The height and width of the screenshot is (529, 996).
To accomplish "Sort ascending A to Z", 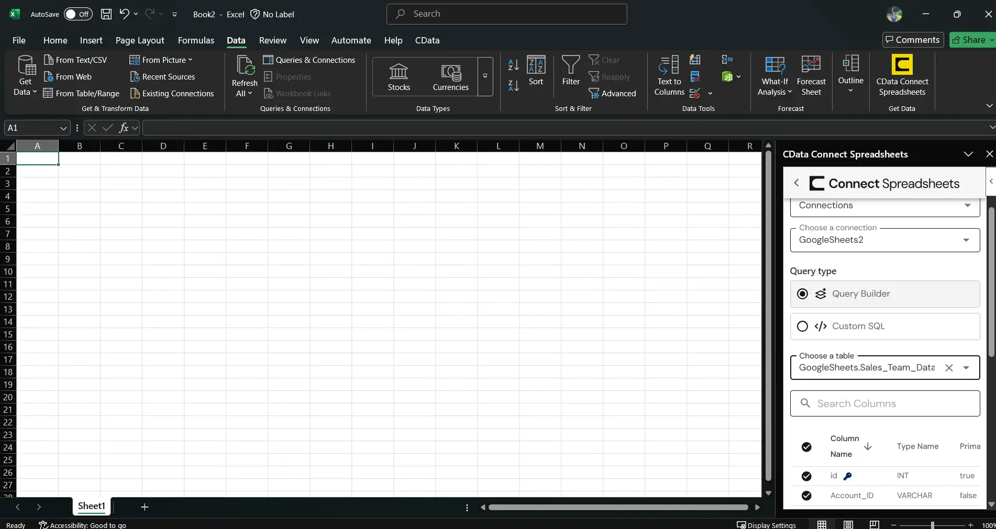I will tap(514, 65).
